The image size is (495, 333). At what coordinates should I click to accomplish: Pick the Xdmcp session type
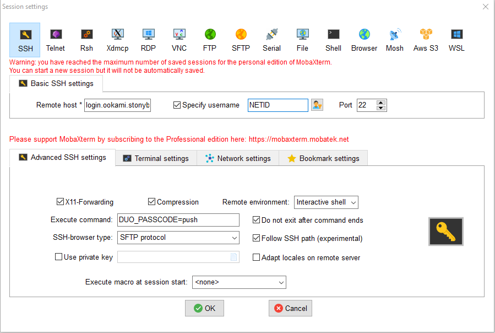point(117,40)
